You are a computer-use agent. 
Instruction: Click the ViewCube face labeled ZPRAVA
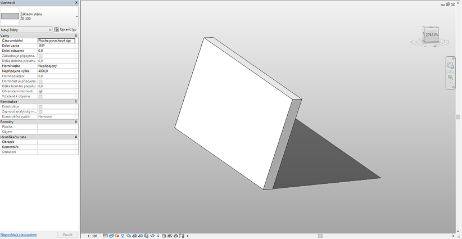(431, 33)
